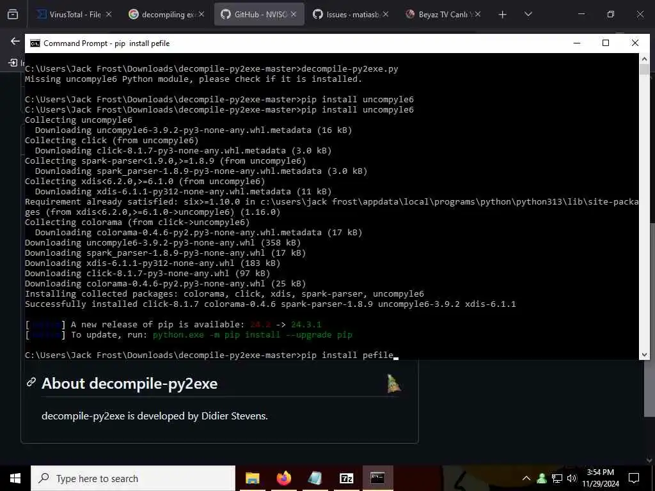
Task: Switch to the decompiling exe Google tab
Action: point(167,14)
